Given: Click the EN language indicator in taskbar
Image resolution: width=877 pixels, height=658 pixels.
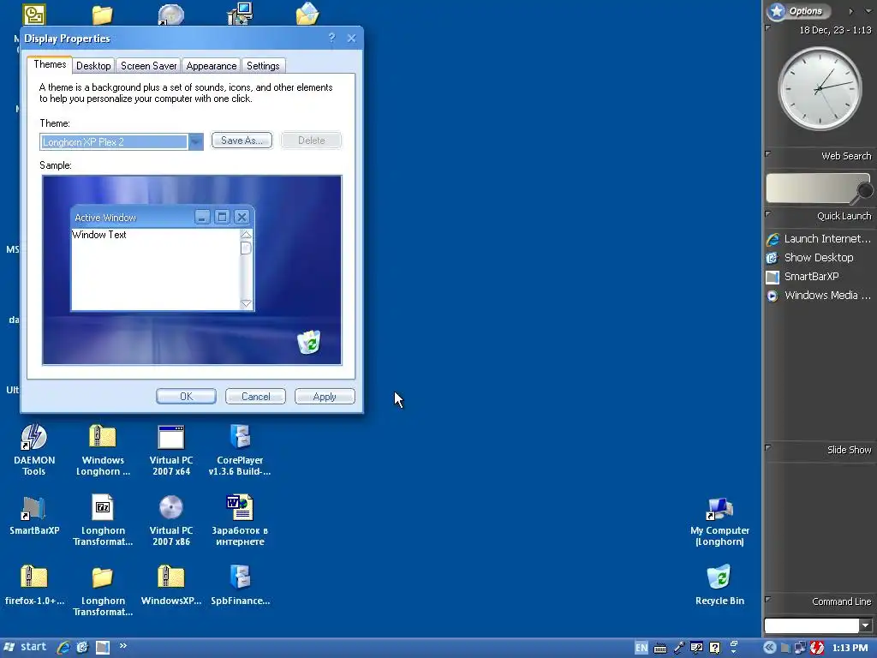Looking at the screenshot, I should tap(641, 648).
